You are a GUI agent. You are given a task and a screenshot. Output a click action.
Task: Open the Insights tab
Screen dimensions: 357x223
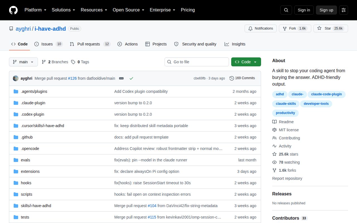[x=235, y=44]
